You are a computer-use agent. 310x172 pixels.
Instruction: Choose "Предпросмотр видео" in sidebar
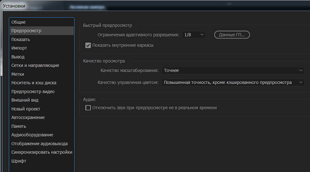[33, 91]
